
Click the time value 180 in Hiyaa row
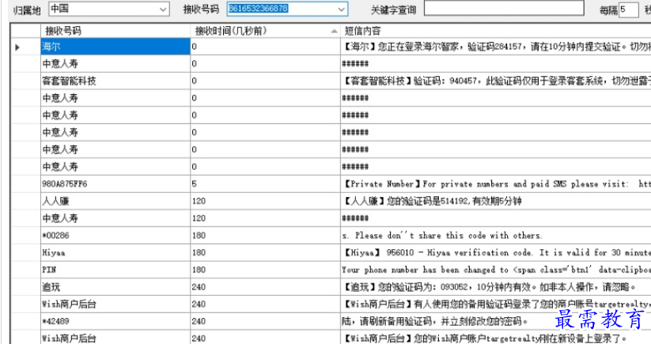265,253
